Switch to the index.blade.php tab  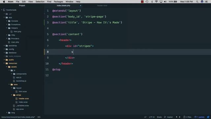pyautogui.click(x=64, y=6)
